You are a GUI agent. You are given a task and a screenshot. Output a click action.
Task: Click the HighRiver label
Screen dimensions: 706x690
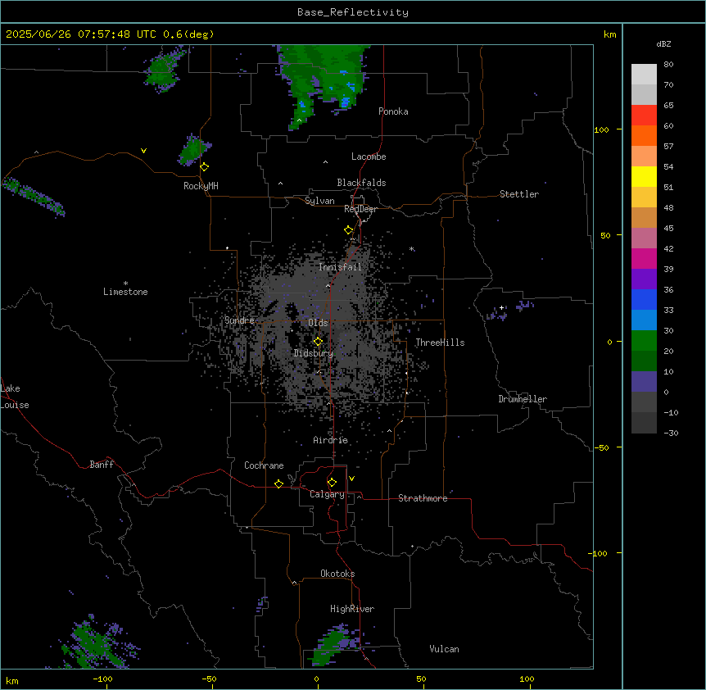[352, 609]
